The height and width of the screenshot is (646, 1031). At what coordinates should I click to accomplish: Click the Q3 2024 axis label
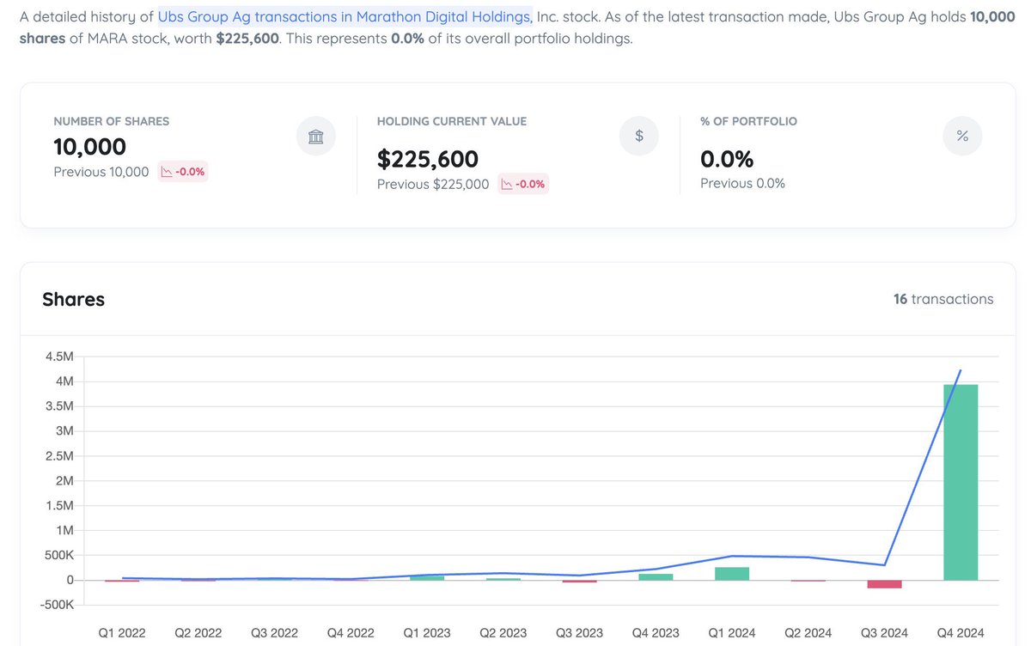coord(884,633)
